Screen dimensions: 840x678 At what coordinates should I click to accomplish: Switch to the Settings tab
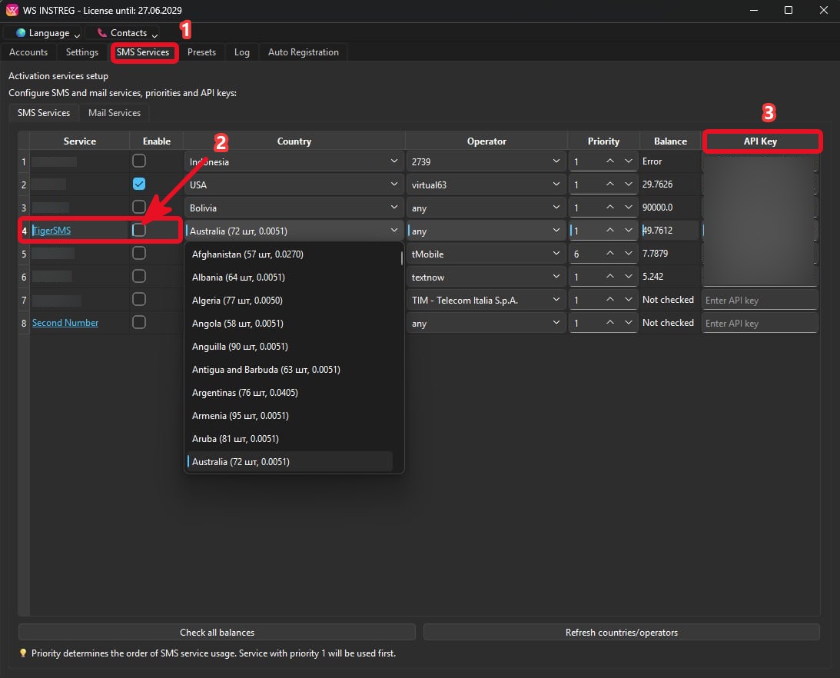click(x=82, y=52)
